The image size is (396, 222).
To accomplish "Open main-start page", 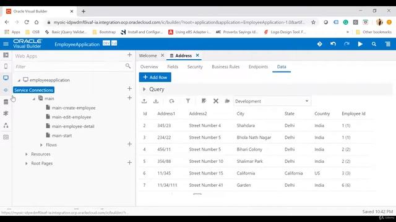I will [x=62, y=136].
